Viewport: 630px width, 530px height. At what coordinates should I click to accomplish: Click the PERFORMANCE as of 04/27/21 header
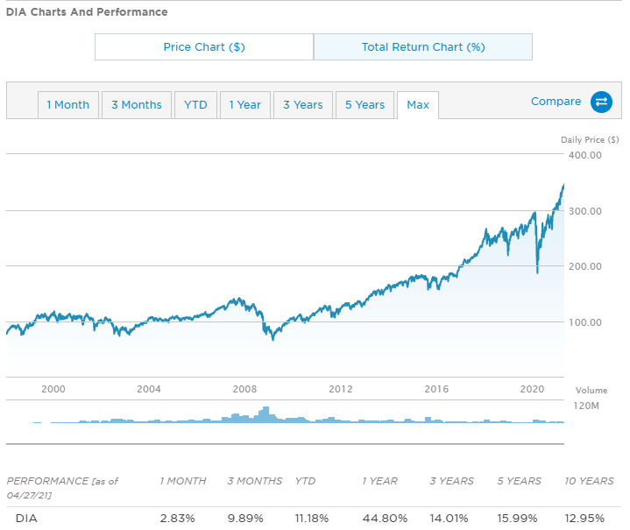pyautogui.click(x=62, y=488)
